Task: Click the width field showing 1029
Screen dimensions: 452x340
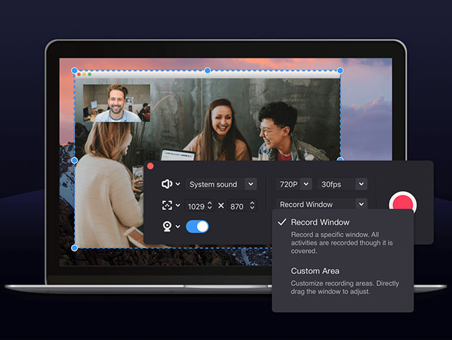Action: (199, 206)
